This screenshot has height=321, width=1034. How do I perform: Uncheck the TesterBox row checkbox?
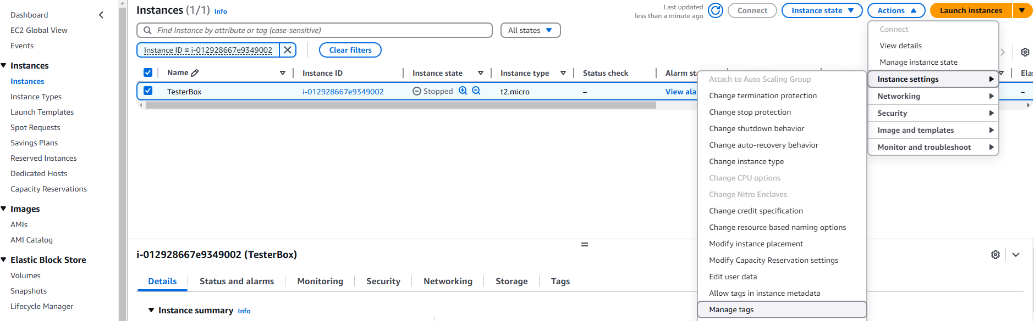148,91
